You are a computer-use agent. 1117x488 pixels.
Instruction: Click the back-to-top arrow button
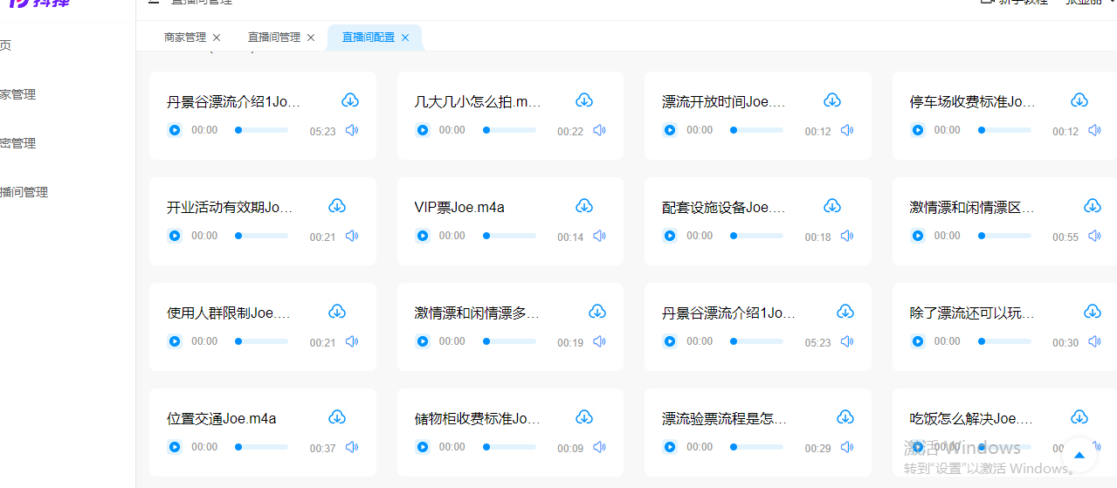pyautogui.click(x=1079, y=455)
